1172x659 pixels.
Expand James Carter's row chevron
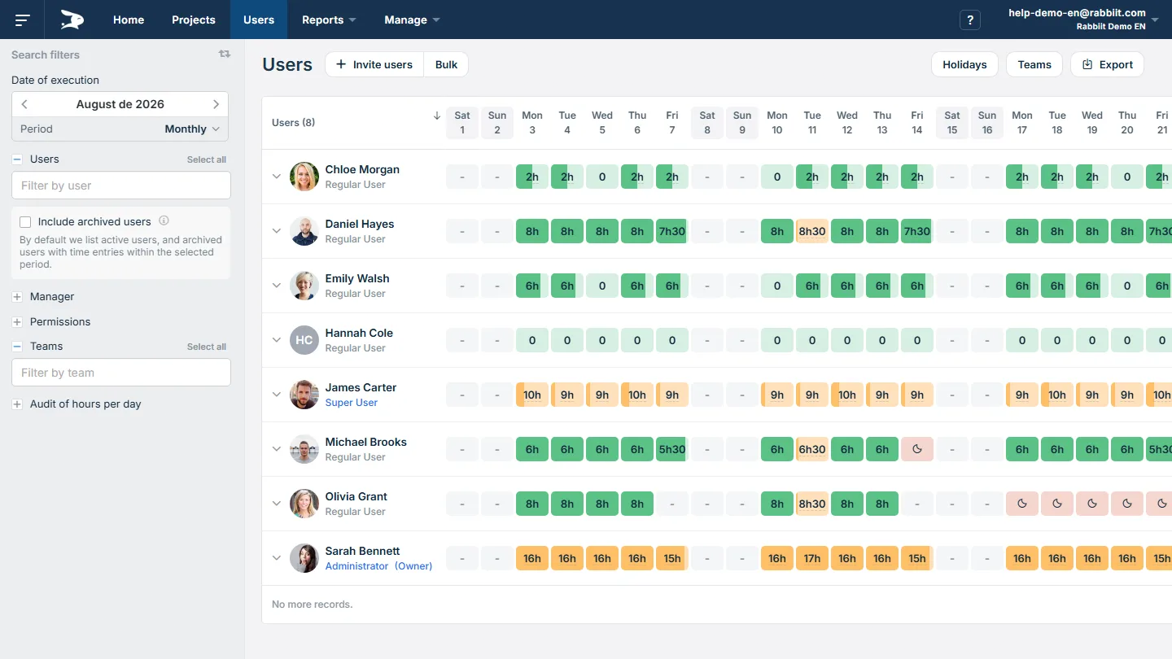(x=277, y=395)
